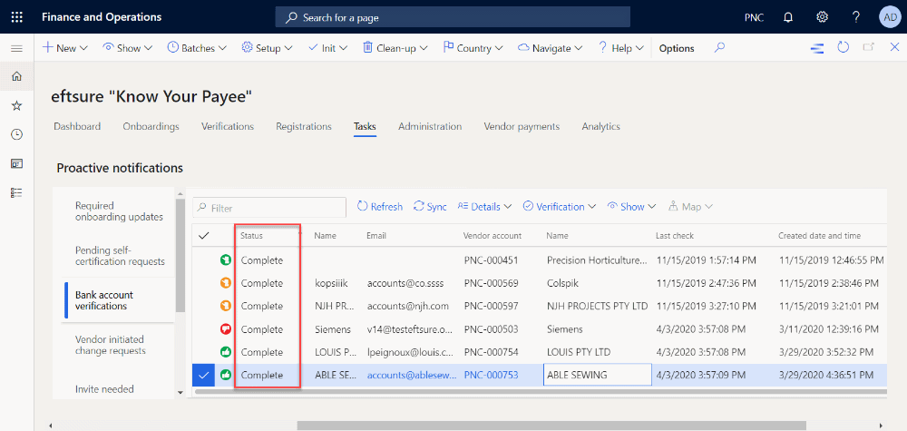The height and width of the screenshot is (431, 907).
Task: Click the PNC company indicator
Action: pos(754,17)
